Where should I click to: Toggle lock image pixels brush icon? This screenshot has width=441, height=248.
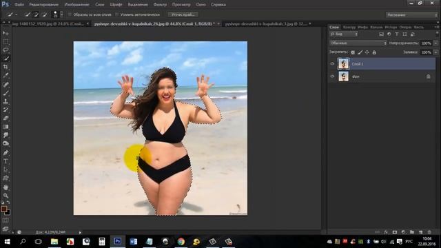(x=360, y=52)
